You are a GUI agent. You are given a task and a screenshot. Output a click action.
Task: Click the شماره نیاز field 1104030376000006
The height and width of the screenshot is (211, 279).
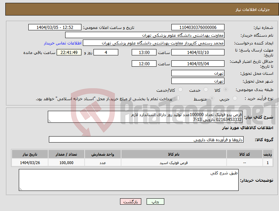(198, 27)
